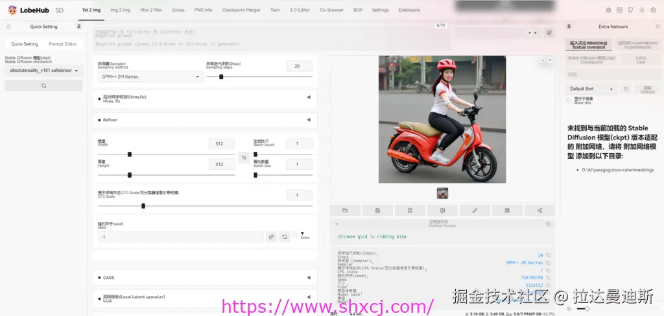The image size is (664, 316).
Task: Open the Settings tab
Action: pyautogui.click(x=380, y=10)
